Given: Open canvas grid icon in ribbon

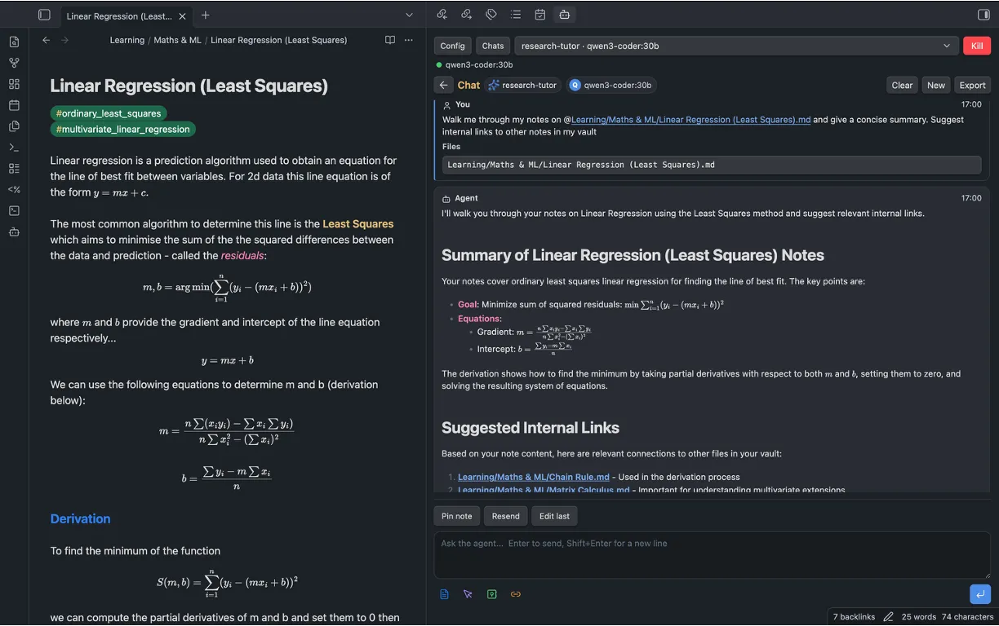Looking at the screenshot, I should click(14, 84).
